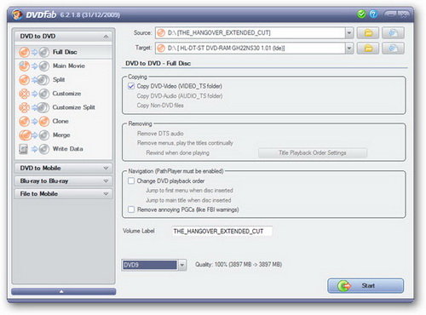The width and height of the screenshot is (426, 315).
Task: Click the Volume Label text field
Action: (x=222, y=232)
